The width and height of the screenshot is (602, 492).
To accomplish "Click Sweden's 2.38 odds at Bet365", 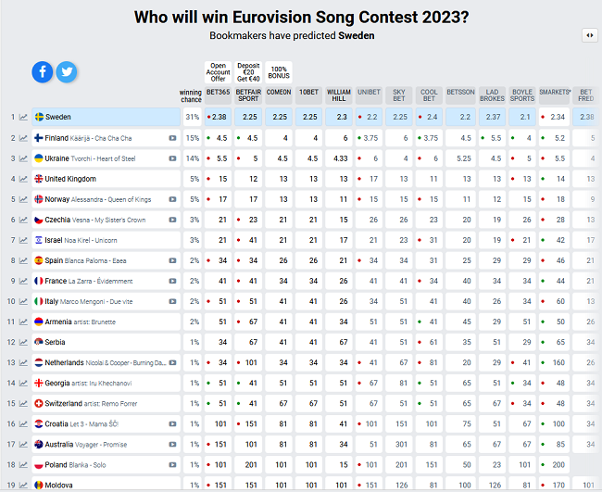I will [219, 117].
